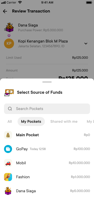Screen dimensions: 94x203
Task: Click the purple double-chevron transfer indicator
Action: 9,35
